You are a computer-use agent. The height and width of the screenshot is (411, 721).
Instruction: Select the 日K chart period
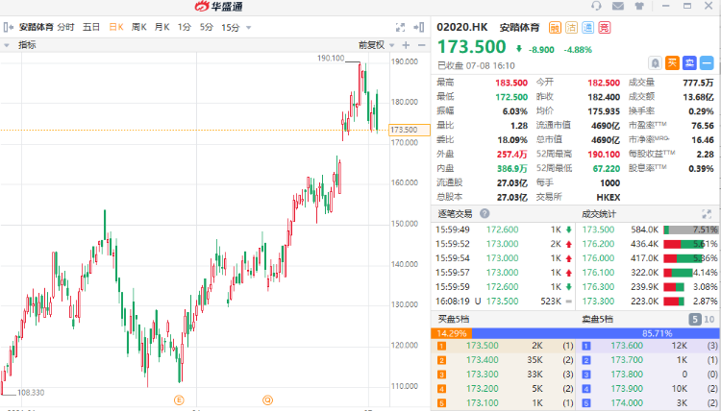coord(116,28)
